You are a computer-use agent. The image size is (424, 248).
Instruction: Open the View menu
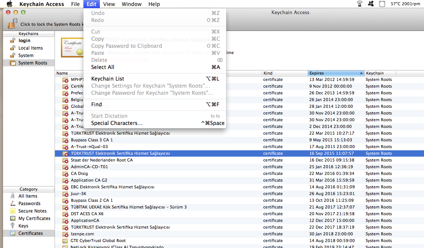coord(109,4)
